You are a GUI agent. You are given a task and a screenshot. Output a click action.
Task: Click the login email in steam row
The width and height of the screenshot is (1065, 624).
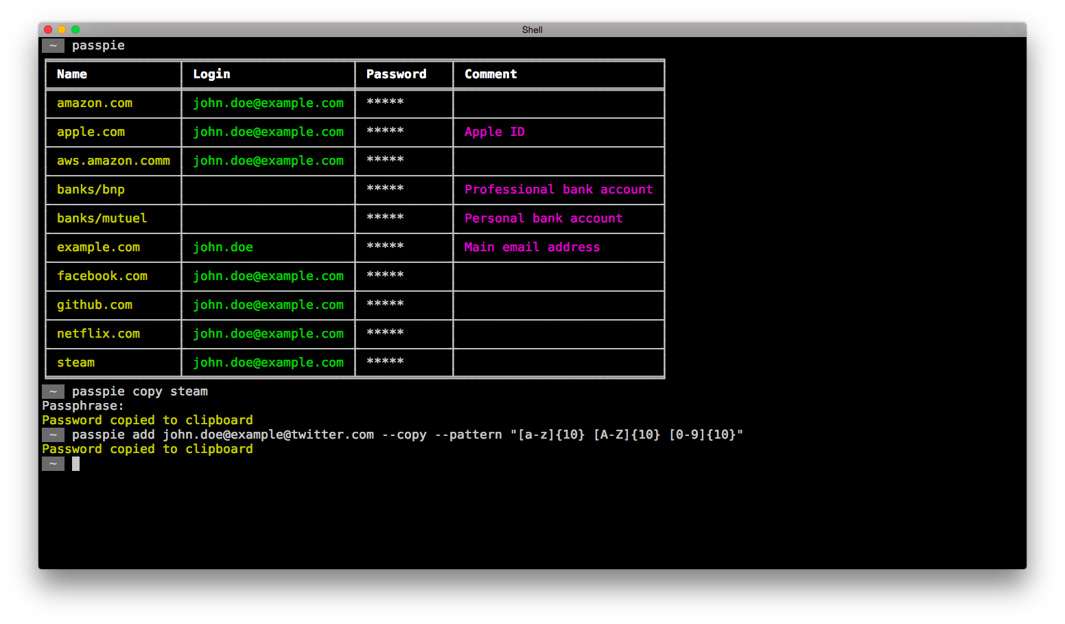[x=268, y=362]
